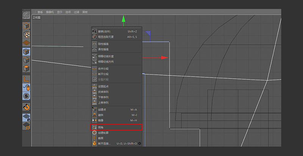Toggle snapping with the magnet icon
This screenshot has height=156, width=303.
click(x=27, y=107)
